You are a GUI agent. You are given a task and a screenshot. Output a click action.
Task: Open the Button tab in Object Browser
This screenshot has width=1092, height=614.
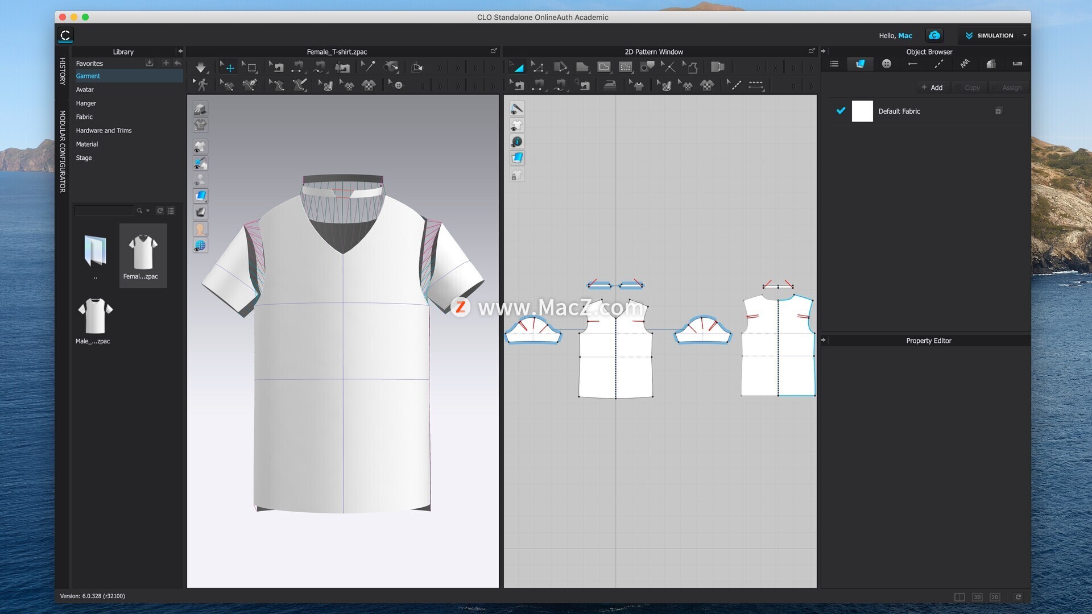[886, 64]
